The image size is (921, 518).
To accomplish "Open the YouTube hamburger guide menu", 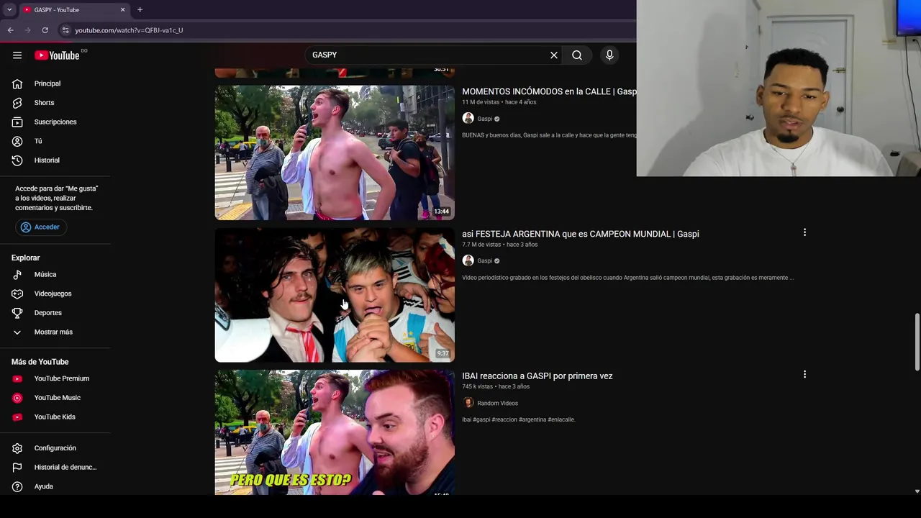I will click(x=17, y=55).
